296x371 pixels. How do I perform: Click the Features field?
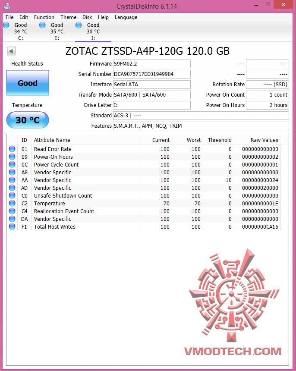201,126
